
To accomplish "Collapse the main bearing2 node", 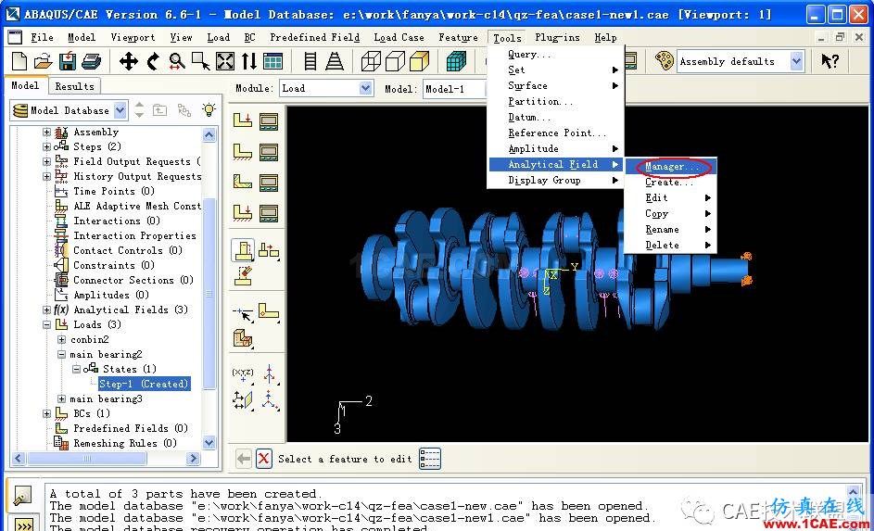I will [62, 354].
